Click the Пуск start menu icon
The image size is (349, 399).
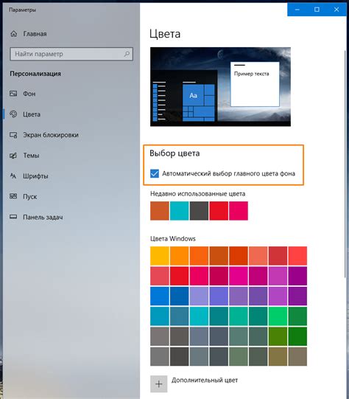13,196
